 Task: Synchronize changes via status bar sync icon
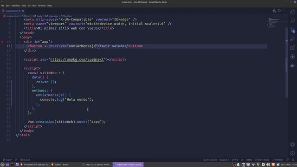point(16,160)
